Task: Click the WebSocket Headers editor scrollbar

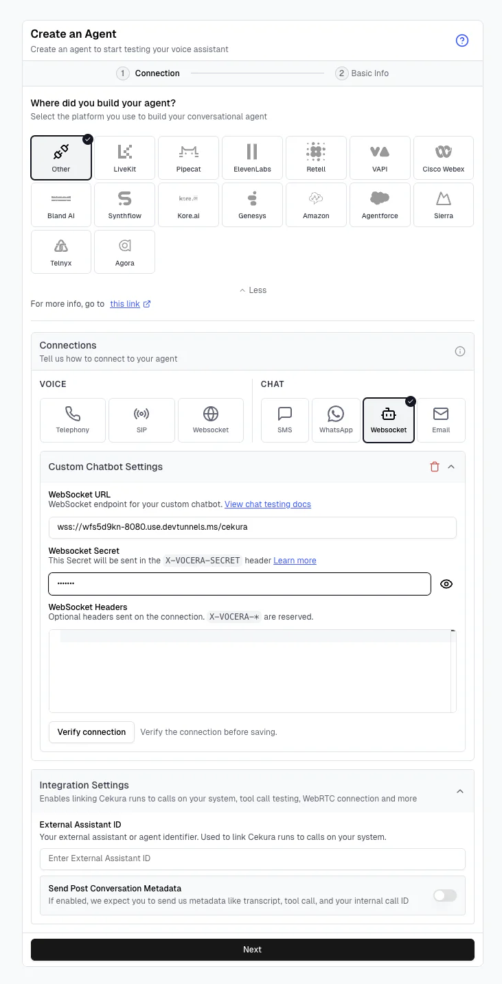Action: 453,671
